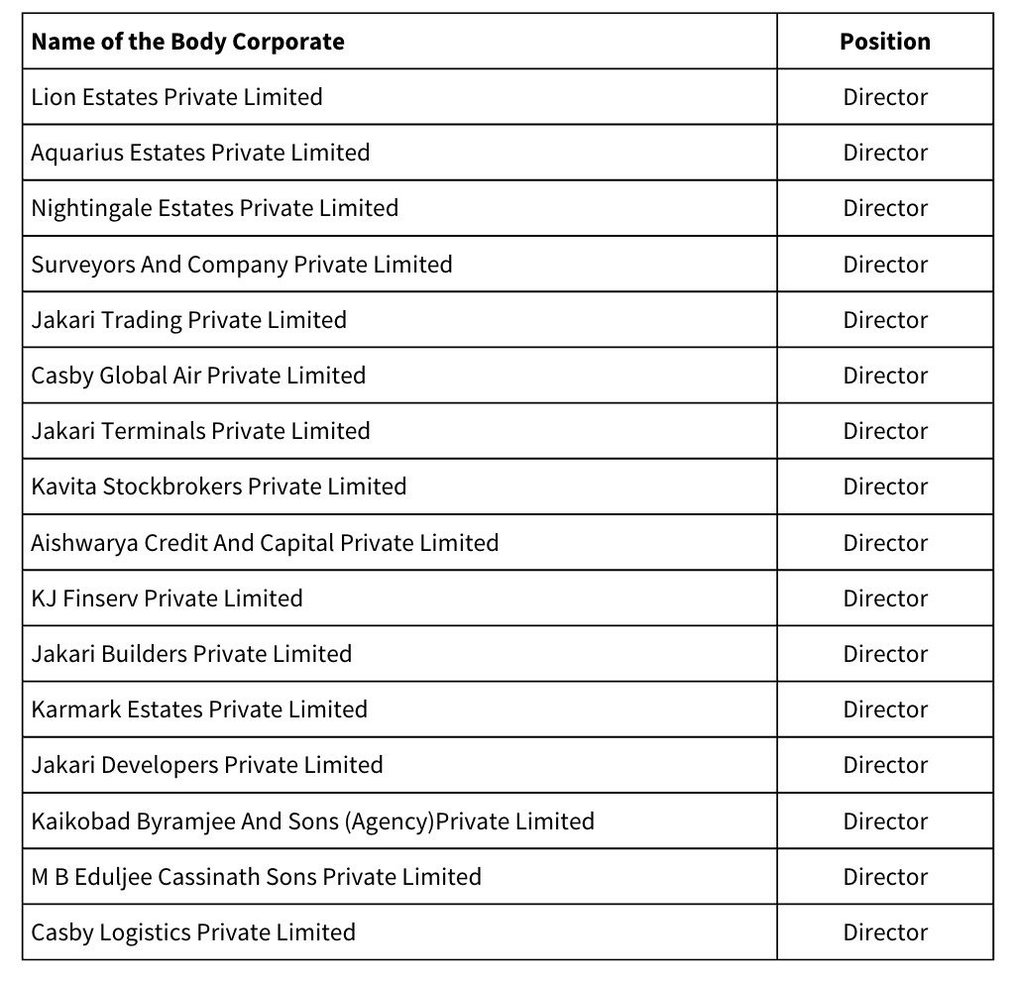Click Aishwarya Credit And Capital Private Limited
The height and width of the screenshot is (981, 1015).
265,542
